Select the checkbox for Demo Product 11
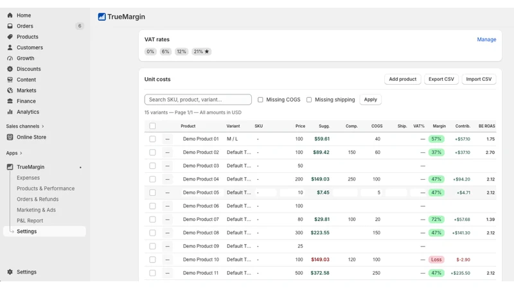The height and width of the screenshot is (289, 514). click(x=152, y=273)
